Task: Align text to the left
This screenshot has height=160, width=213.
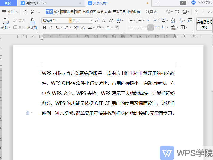Action: pyautogui.click(x=130, y=28)
